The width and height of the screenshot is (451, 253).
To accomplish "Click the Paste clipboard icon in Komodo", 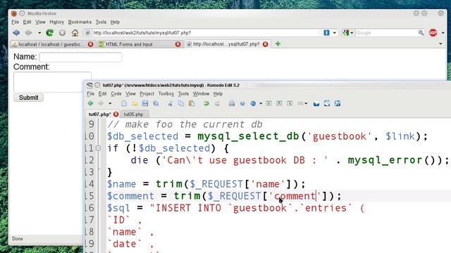I will (x=192, y=103).
